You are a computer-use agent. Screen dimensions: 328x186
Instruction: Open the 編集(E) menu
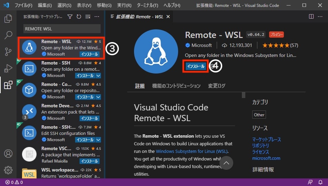[x=45, y=5]
